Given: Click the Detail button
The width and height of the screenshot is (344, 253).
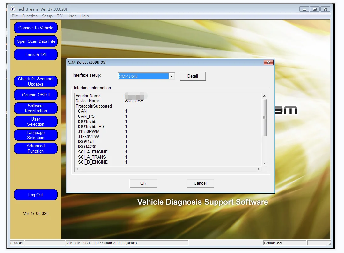Looking at the screenshot, I should coord(193,76).
